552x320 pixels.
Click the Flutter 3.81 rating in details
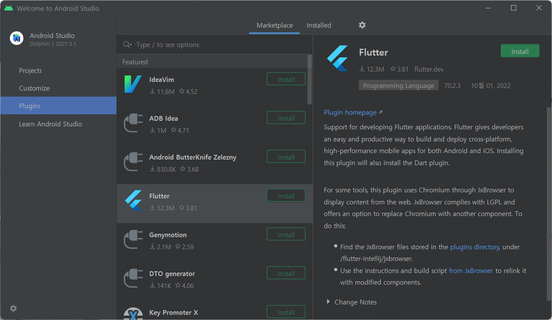click(x=399, y=69)
